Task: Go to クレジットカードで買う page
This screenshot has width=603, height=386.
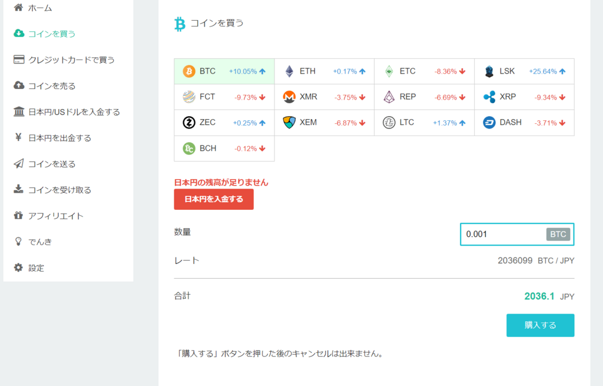Action: tap(71, 60)
